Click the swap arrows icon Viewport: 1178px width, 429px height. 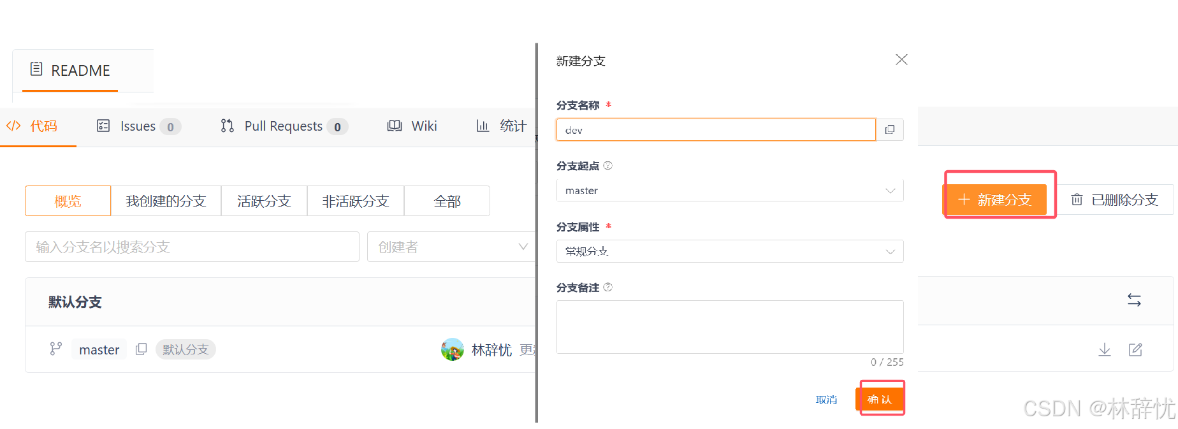click(x=1134, y=300)
